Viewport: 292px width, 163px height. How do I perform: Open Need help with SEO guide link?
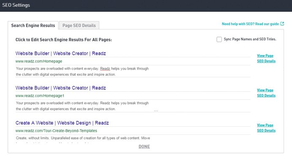pyautogui.click(x=250, y=24)
